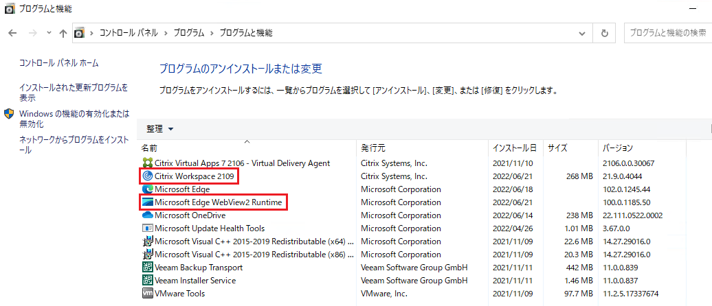
Task: Click the Visual C++ Redistributable (x86) icon
Action: (147, 255)
